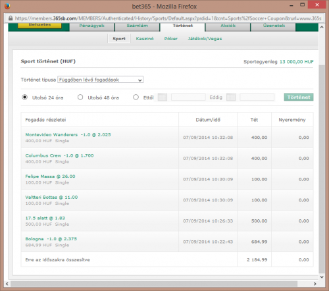This screenshot has height=291, width=329.
Task: Click the horizontal scrollbar left arrow
Action: [7, 284]
